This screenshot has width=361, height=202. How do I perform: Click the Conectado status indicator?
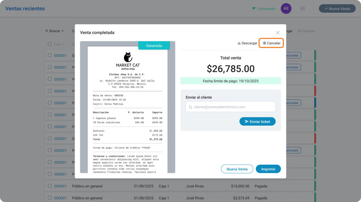pyautogui.click(x=264, y=9)
